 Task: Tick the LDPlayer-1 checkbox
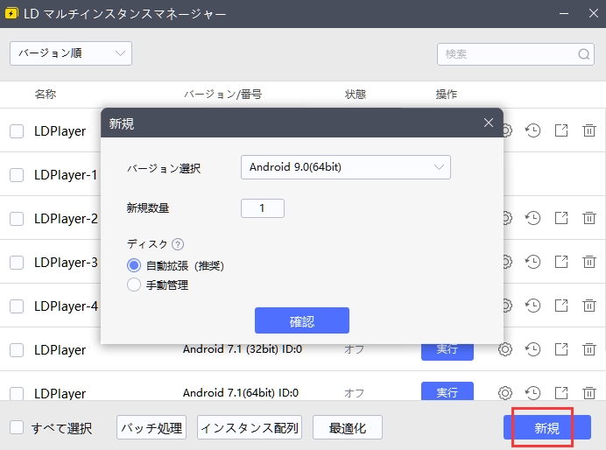17,175
